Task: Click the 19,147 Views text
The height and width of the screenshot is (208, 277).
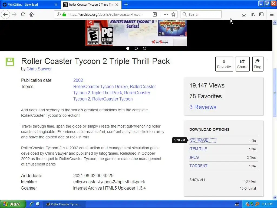Action: 207,85
